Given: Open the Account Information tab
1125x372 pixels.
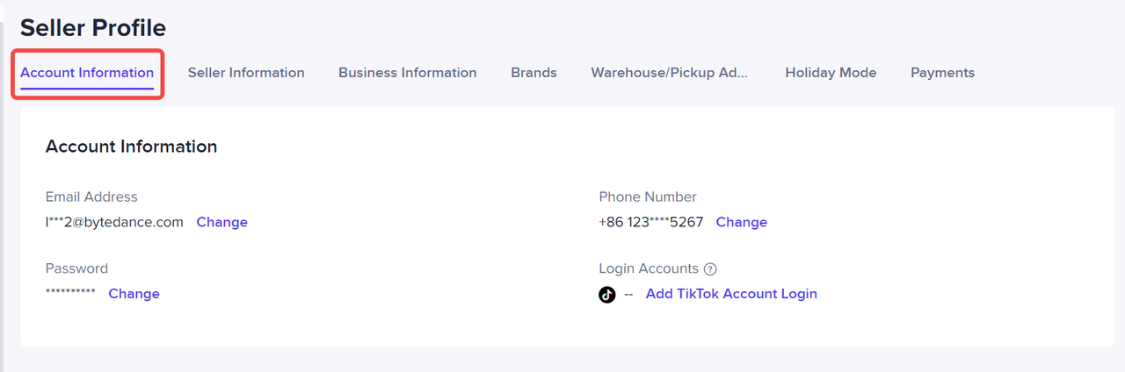Looking at the screenshot, I should tap(87, 73).
